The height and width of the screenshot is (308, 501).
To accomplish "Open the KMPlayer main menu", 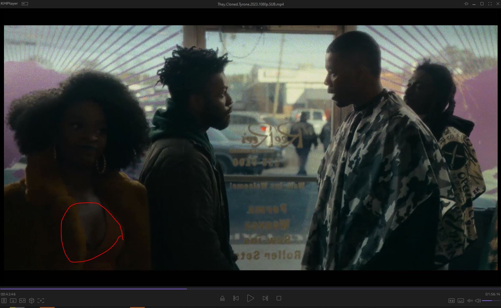I will (x=9, y=4).
